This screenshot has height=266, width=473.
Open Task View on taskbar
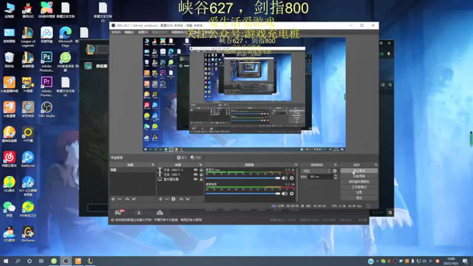tap(41, 261)
